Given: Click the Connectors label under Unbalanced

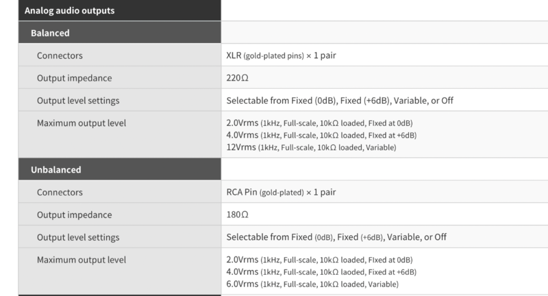Looking at the screenshot, I should pos(60,192).
